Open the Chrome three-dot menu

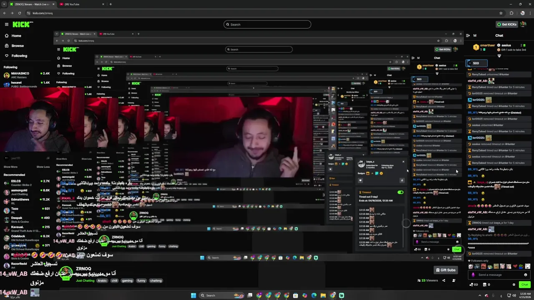(x=529, y=13)
